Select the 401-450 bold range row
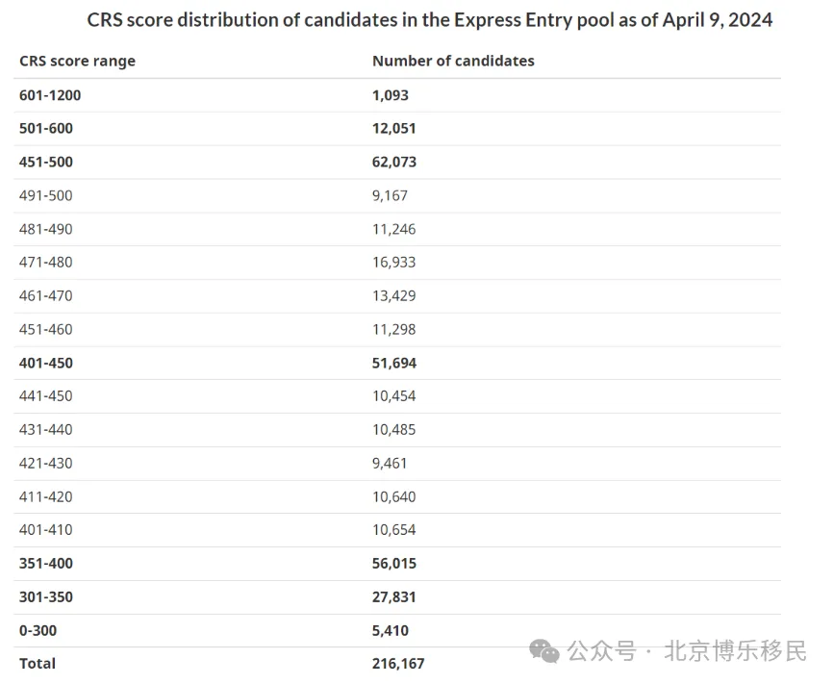833x684 pixels. click(x=397, y=363)
